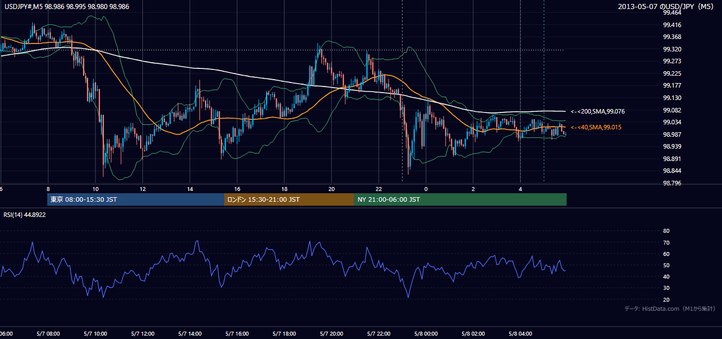This screenshot has width=722, height=339.
Task: Click RSI scale level 70
Action: click(x=666, y=242)
